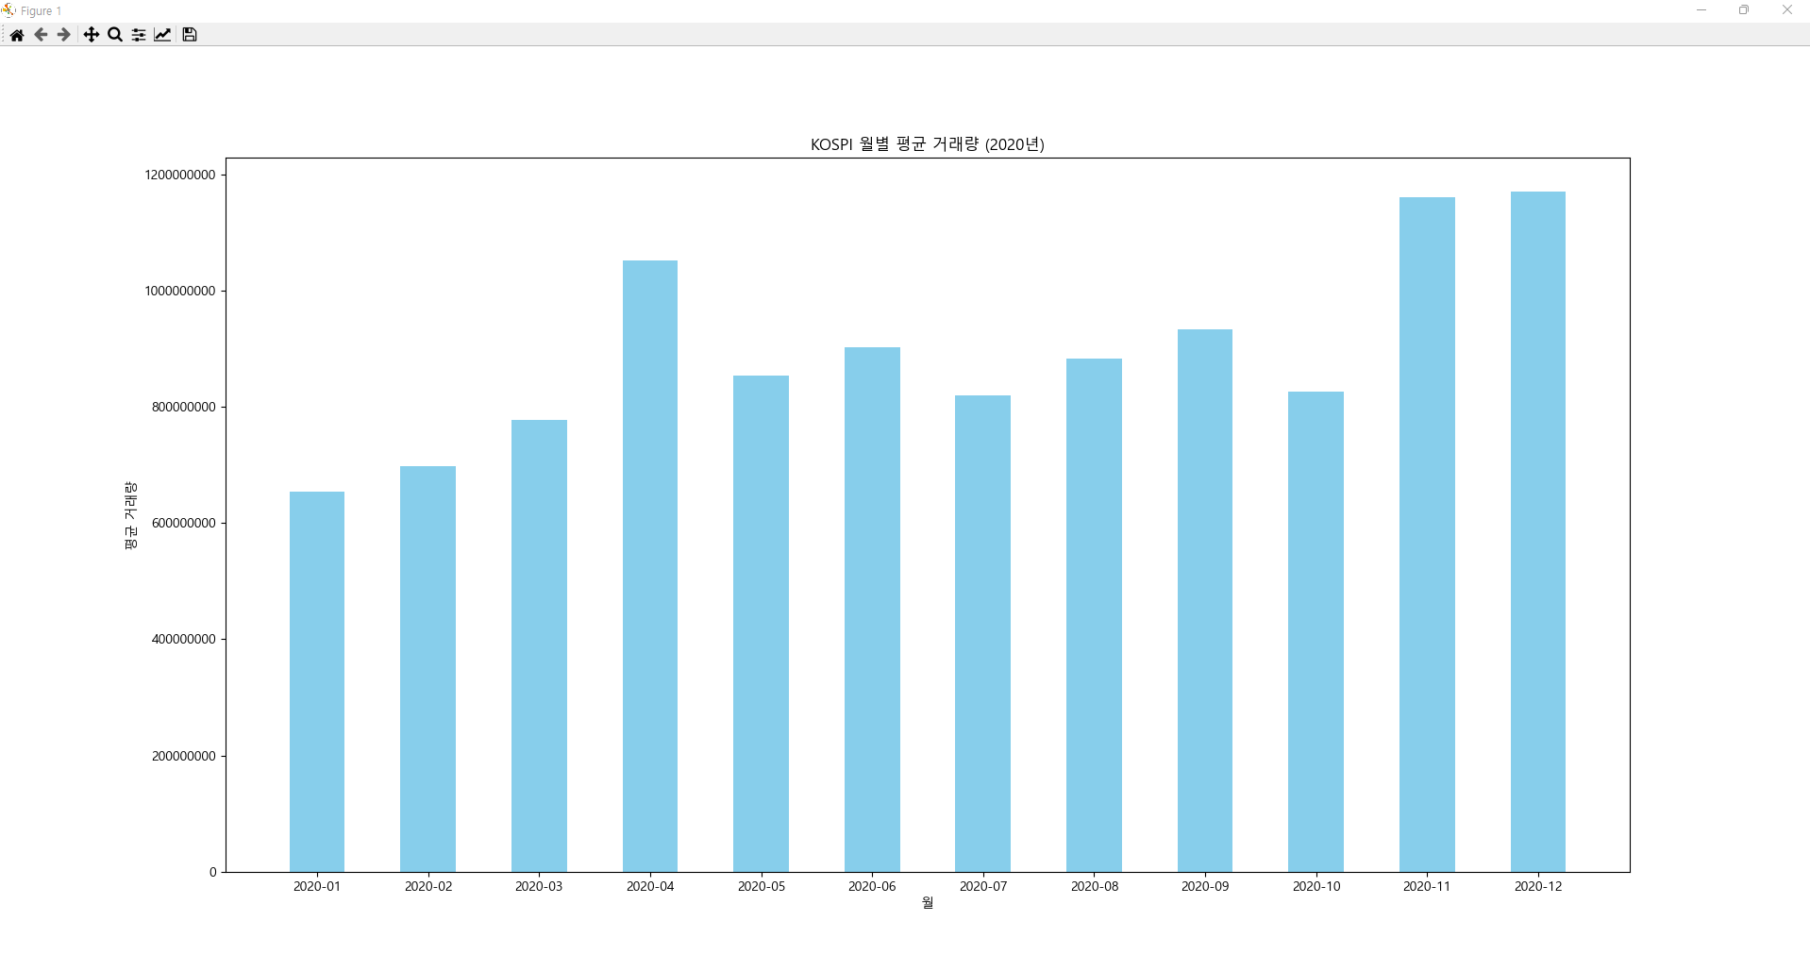Click the 2020-11 bar

(1427, 534)
